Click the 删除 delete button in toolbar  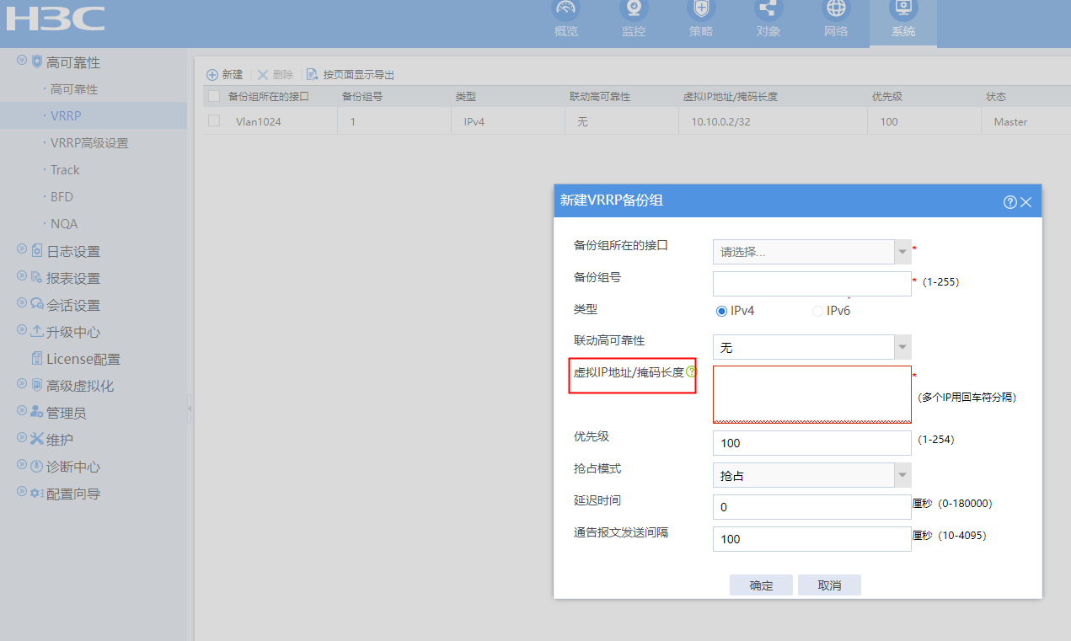click(276, 75)
